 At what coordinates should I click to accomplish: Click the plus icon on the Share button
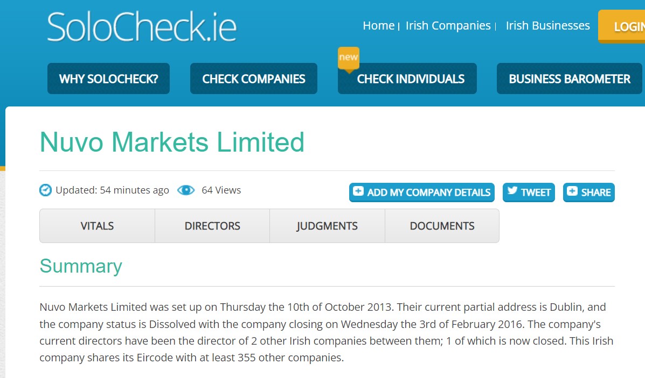(573, 192)
